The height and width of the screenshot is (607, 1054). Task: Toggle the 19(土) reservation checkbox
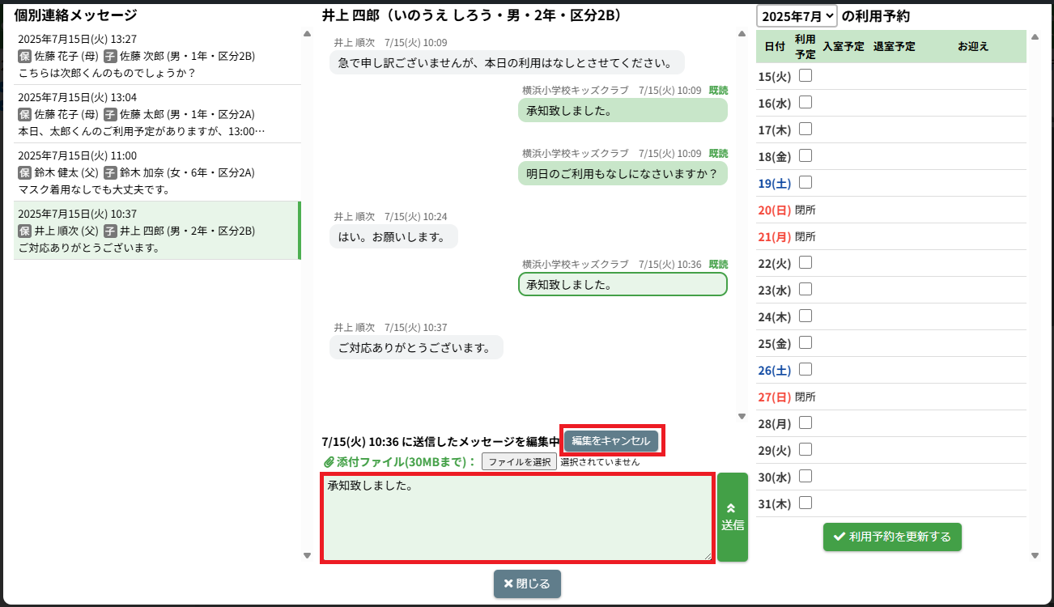[x=805, y=183]
